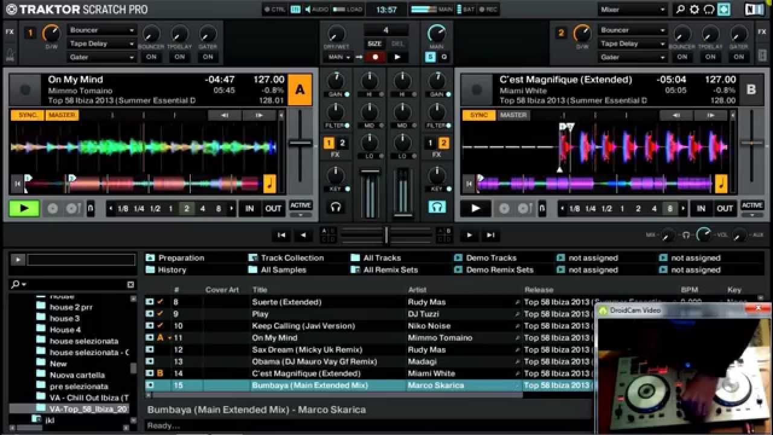Click deck letter A focus button
Screen dimensions: 773x435
(x=300, y=90)
